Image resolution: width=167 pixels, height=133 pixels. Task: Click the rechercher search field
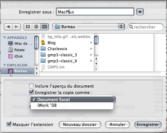click(x=146, y=27)
